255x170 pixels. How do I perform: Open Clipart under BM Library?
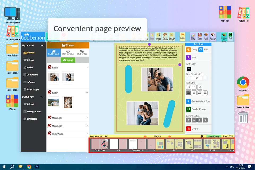pyautogui.click(x=29, y=104)
